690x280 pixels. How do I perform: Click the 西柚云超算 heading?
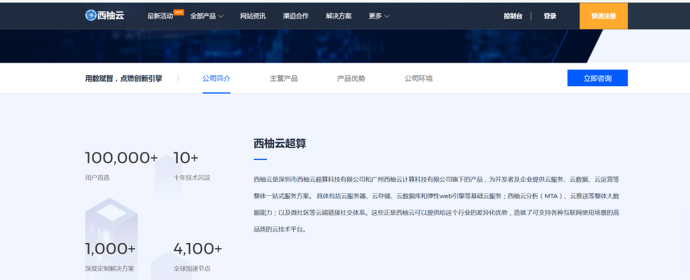coord(280,144)
